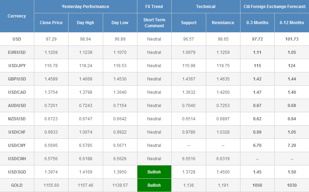
Task: Select the USD/CAD resistance value 1.4200
Action: [x=223, y=92]
